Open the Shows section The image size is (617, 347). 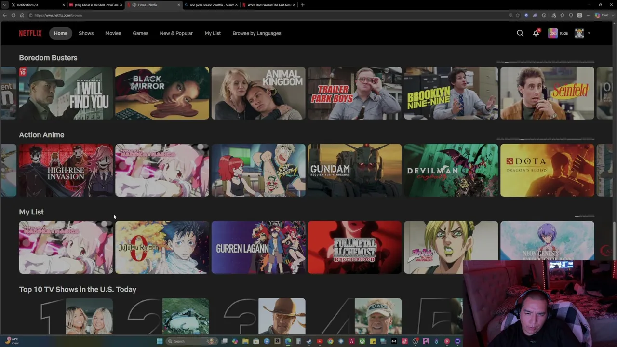tap(86, 33)
